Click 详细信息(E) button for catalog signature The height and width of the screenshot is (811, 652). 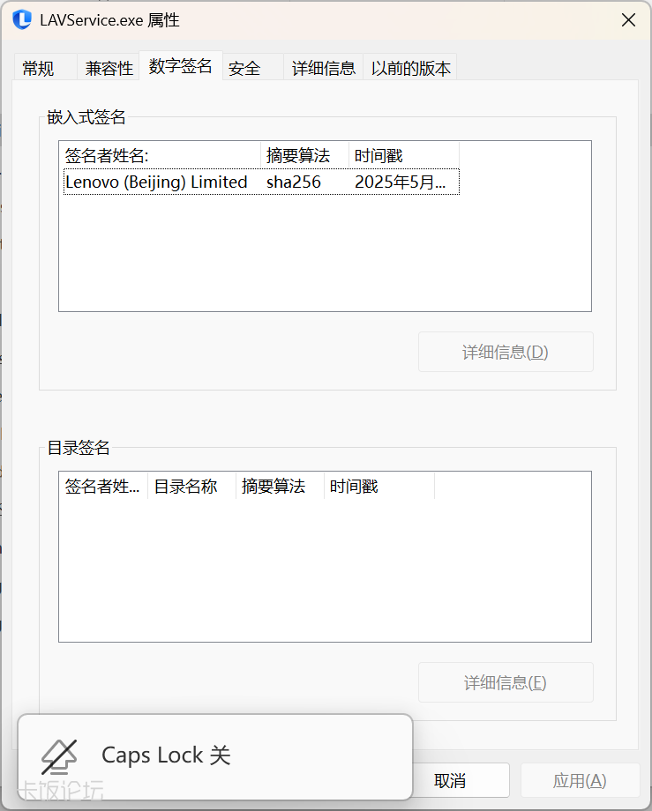pos(506,682)
